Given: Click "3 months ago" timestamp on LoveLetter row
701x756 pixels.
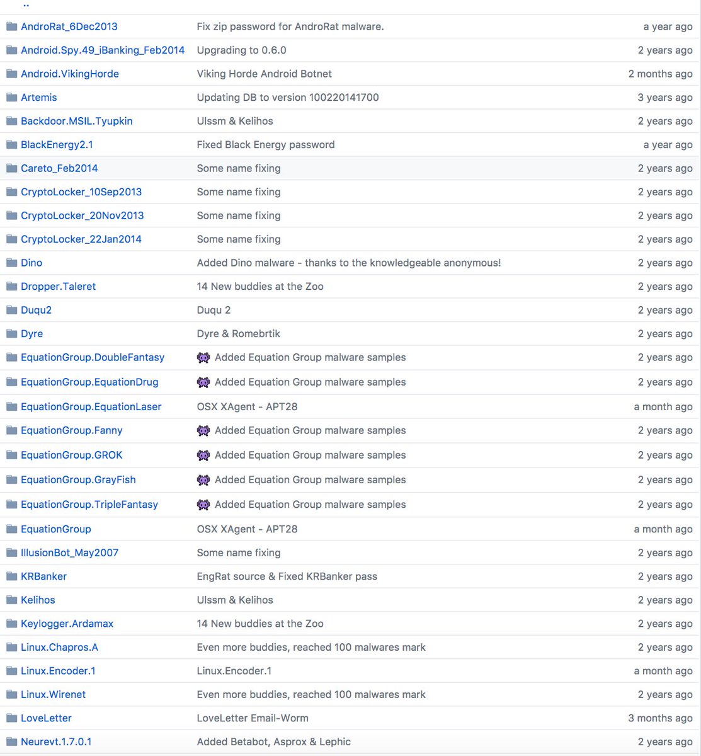Looking at the screenshot, I should click(x=660, y=718).
